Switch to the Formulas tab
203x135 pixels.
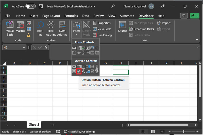(71, 16)
